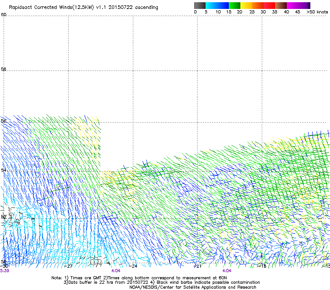
Task: Pick the yellow 20-25 knots legend segment
Action: (246, 5)
